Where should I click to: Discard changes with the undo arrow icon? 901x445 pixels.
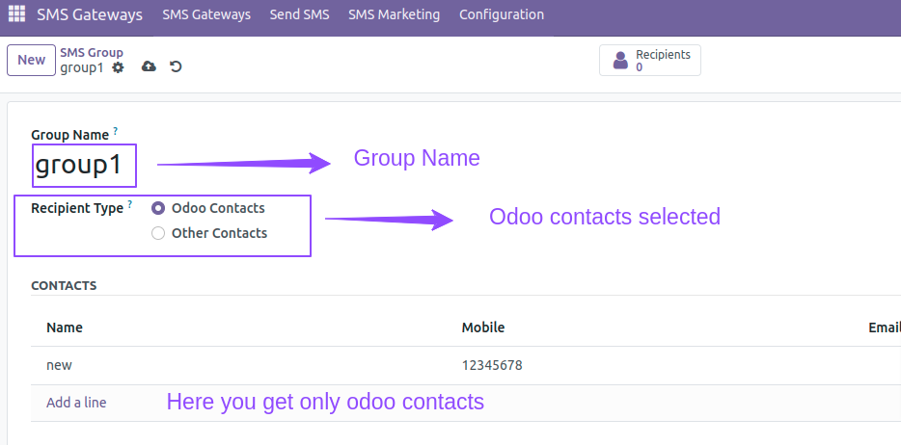point(176,66)
